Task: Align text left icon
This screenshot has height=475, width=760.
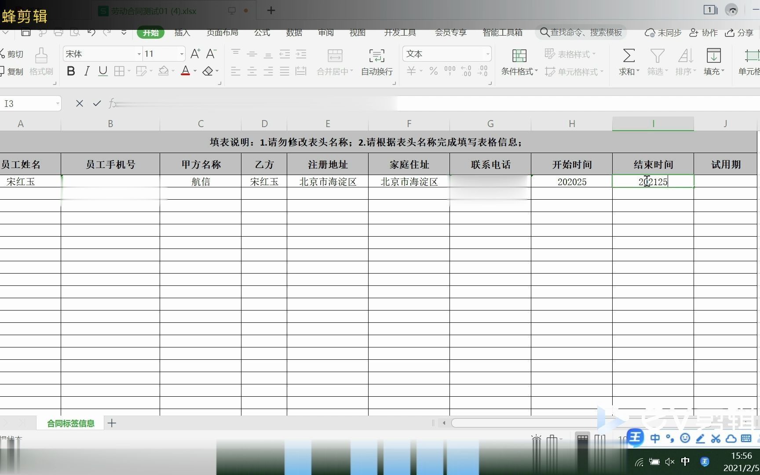Action: [x=236, y=71]
